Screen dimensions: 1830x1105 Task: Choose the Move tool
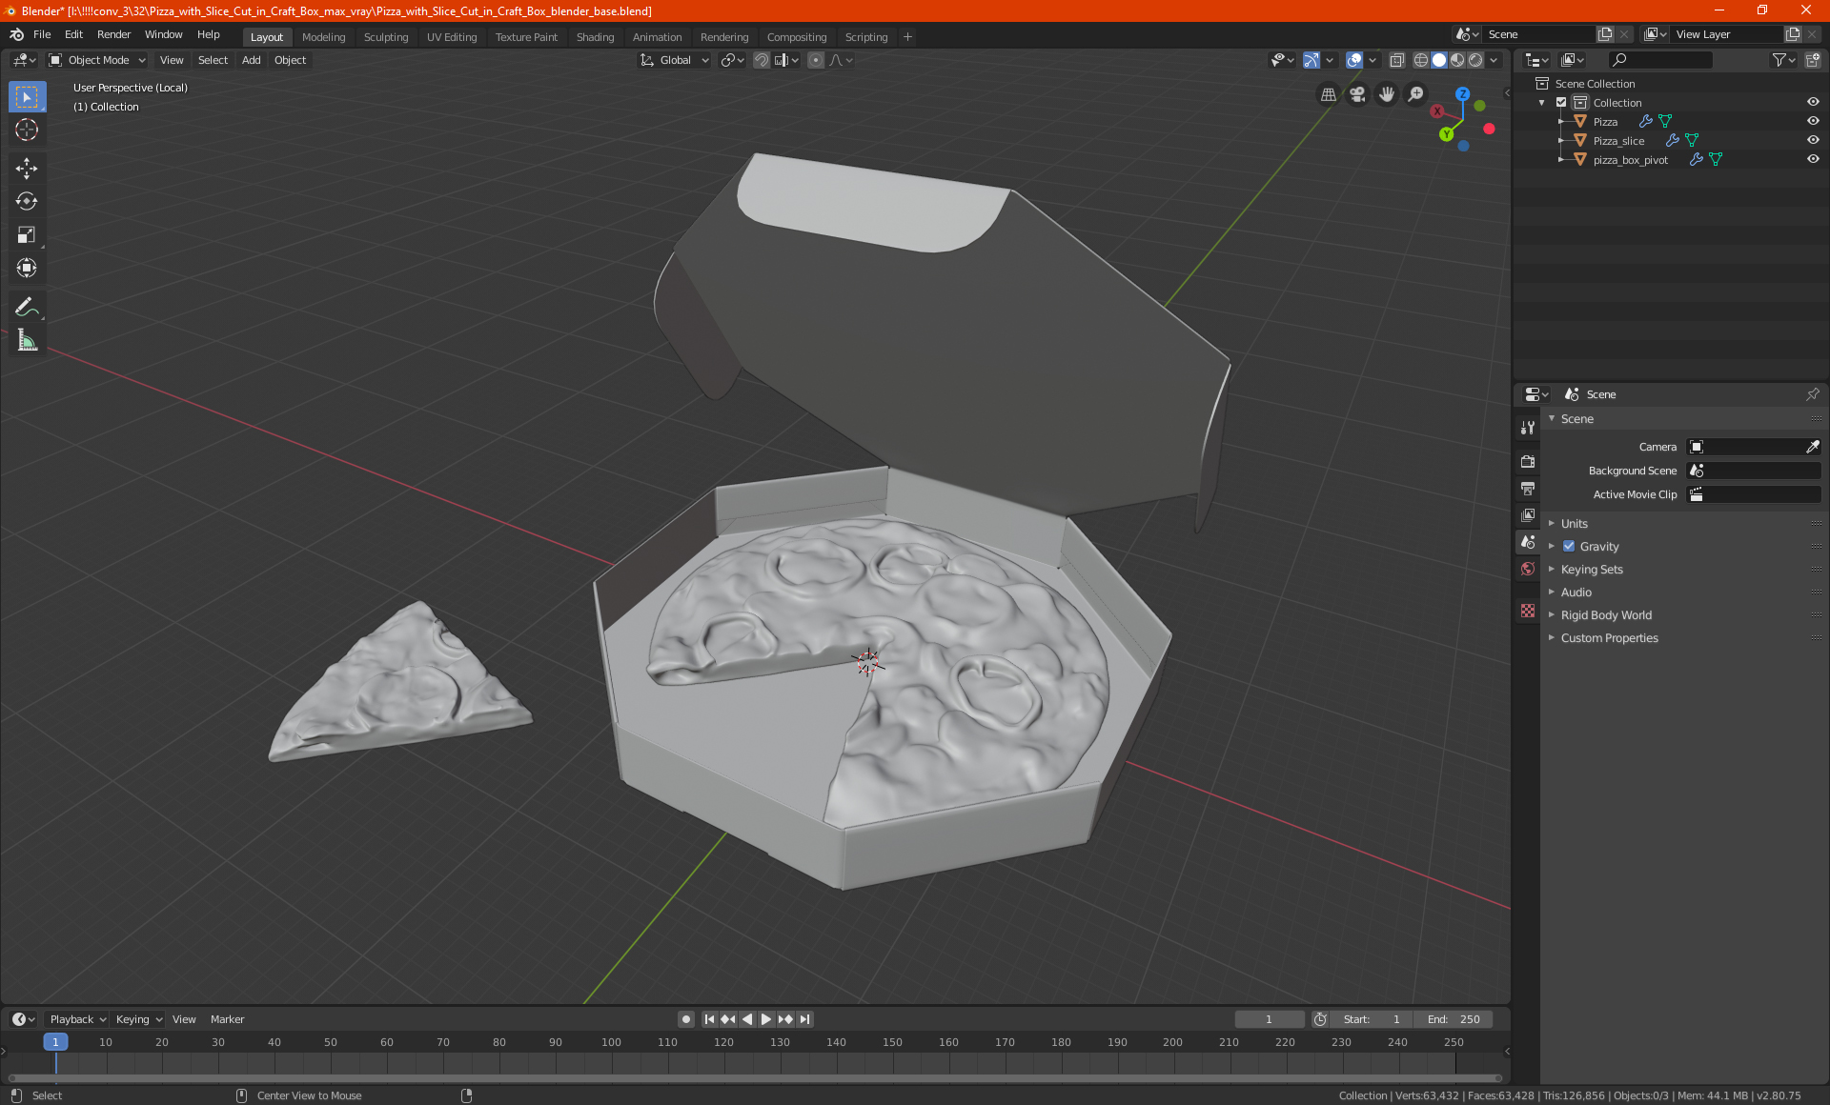coord(27,169)
